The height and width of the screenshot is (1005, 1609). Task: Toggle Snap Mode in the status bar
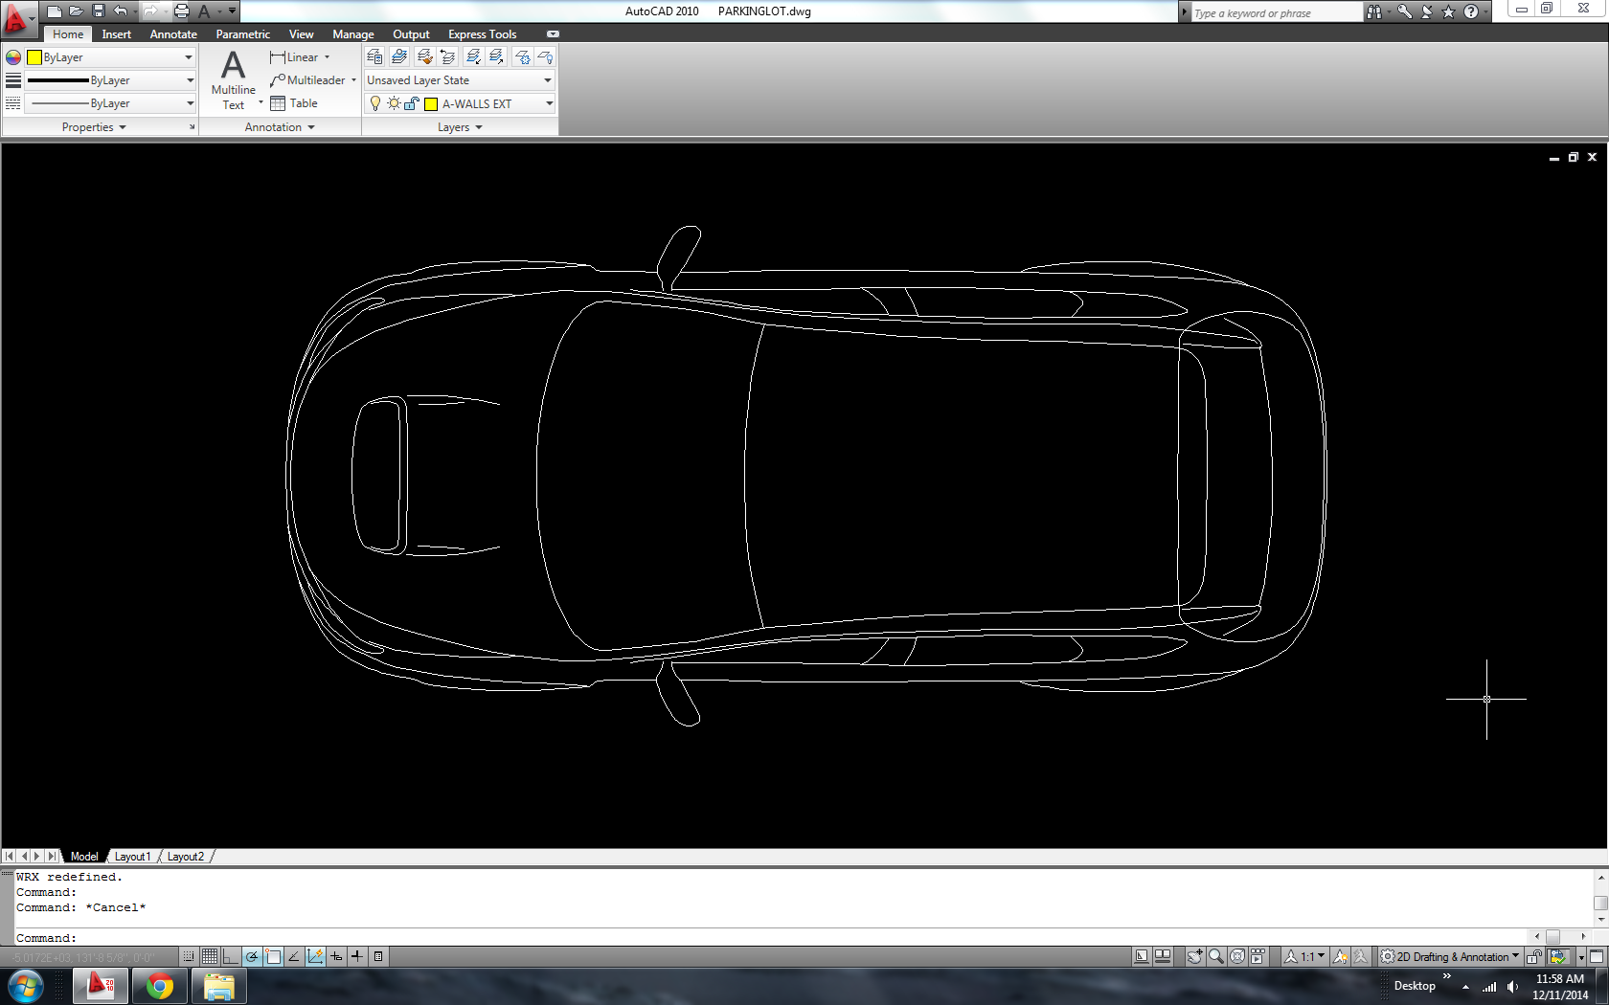(189, 956)
